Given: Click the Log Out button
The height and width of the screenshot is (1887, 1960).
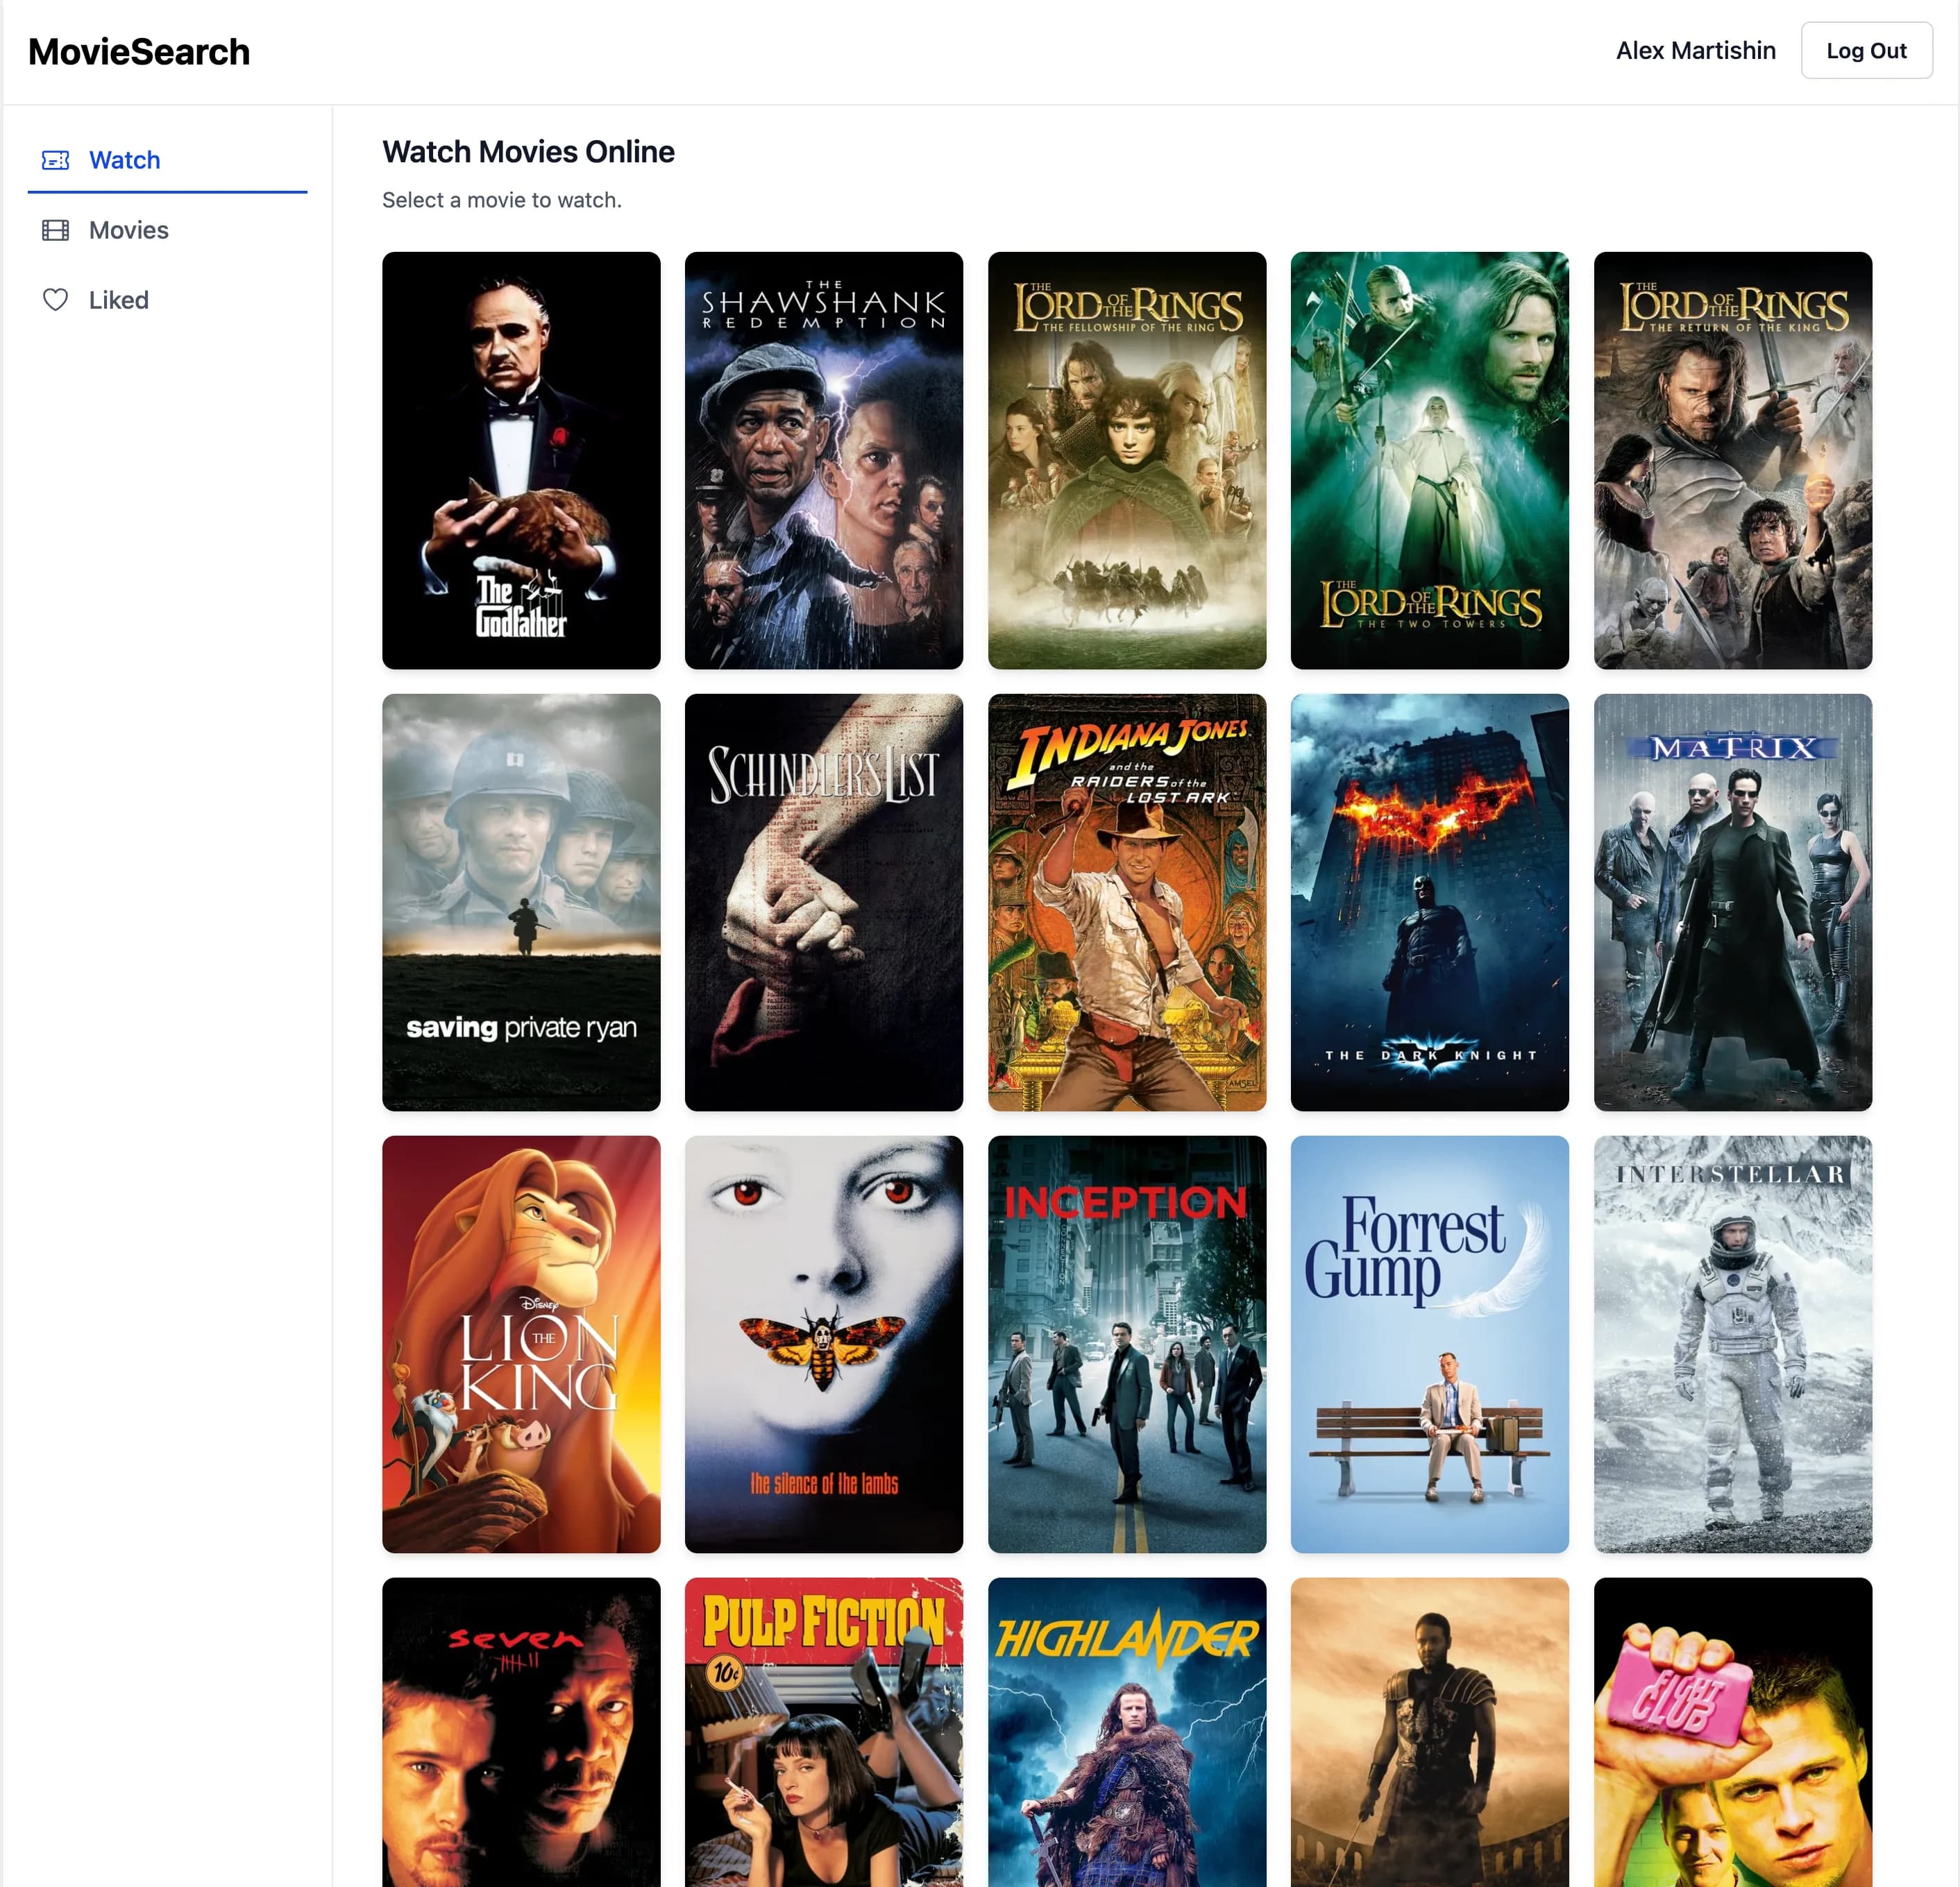Looking at the screenshot, I should [x=1866, y=51].
